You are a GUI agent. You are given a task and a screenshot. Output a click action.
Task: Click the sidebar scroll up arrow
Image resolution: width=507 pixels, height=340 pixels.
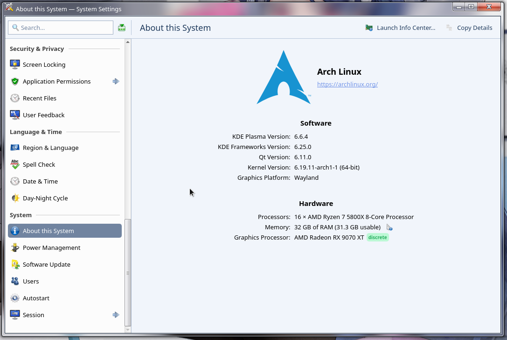(x=128, y=42)
